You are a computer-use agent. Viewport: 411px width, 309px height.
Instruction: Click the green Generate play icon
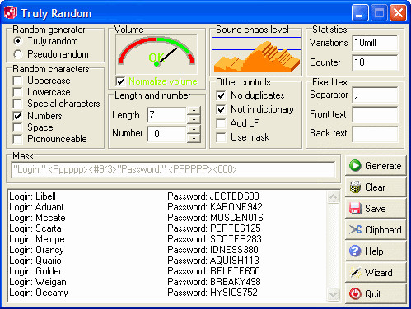[355, 166]
